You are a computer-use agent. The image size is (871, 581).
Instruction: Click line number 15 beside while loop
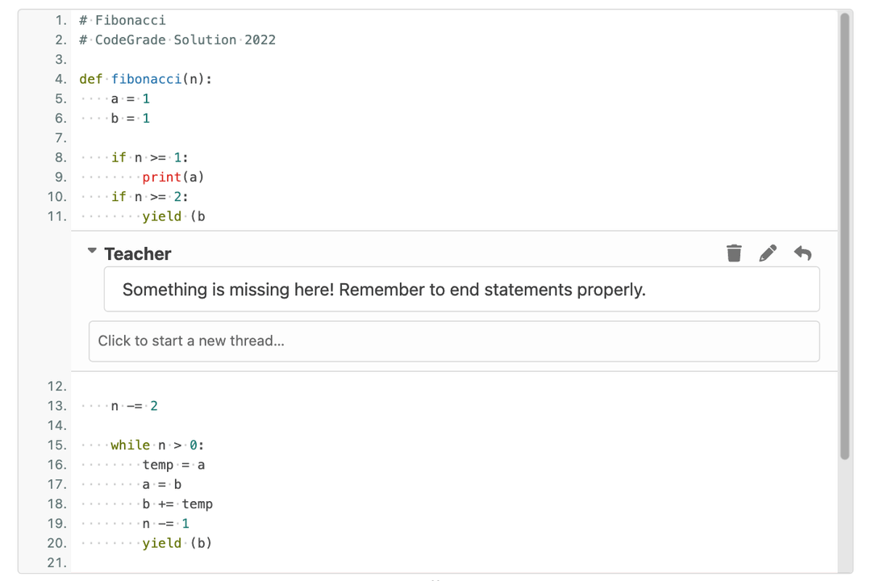click(x=56, y=445)
